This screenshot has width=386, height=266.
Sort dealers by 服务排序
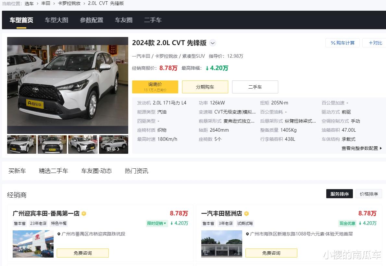click(340, 194)
